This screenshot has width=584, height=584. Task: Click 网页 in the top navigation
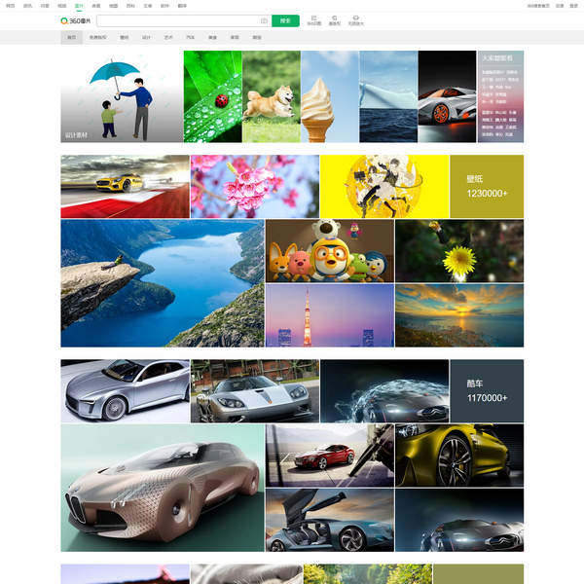click(11, 5)
